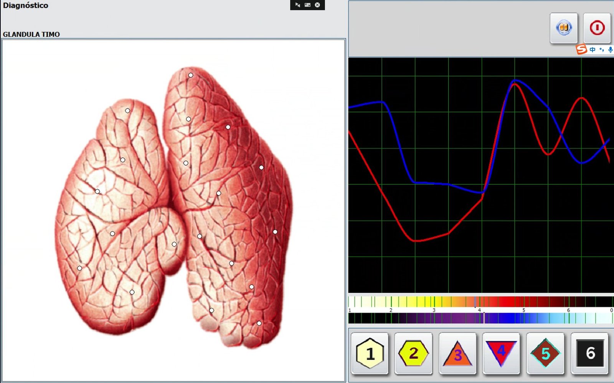
Task: Click the input method microphone icon
Action: tap(610, 49)
